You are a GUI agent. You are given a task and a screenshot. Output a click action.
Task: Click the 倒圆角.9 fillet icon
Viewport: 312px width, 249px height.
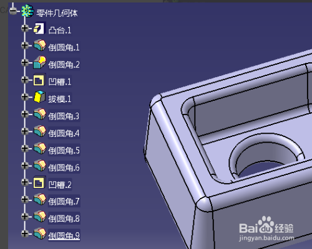(x=40, y=233)
